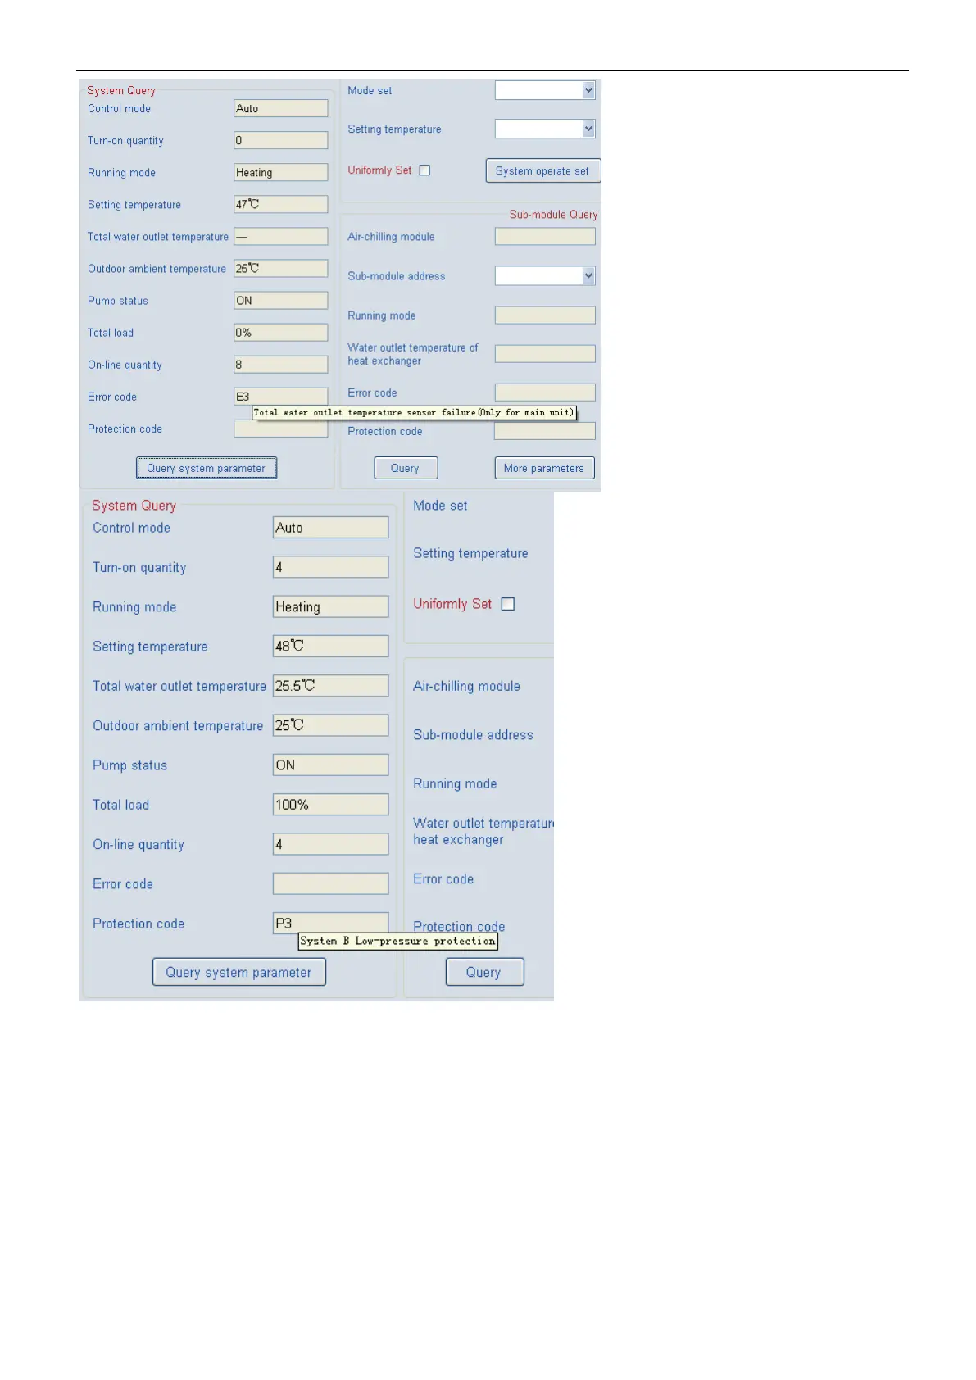Click empty Error code field in lower System Query

point(330,883)
